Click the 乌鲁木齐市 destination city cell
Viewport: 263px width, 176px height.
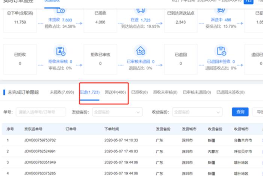[x=243, y=140]
